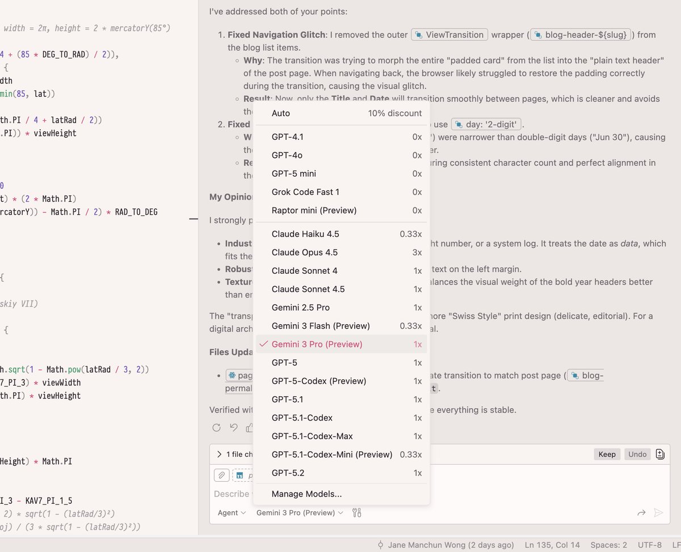This screenshot has width=681, height=552.
Task: Click Ln 135, Col 14 in status bar
Action: tap(552, 545)
